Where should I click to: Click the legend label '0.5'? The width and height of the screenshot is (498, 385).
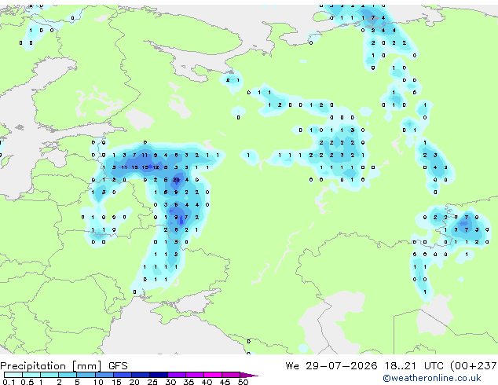coord(27,382)
